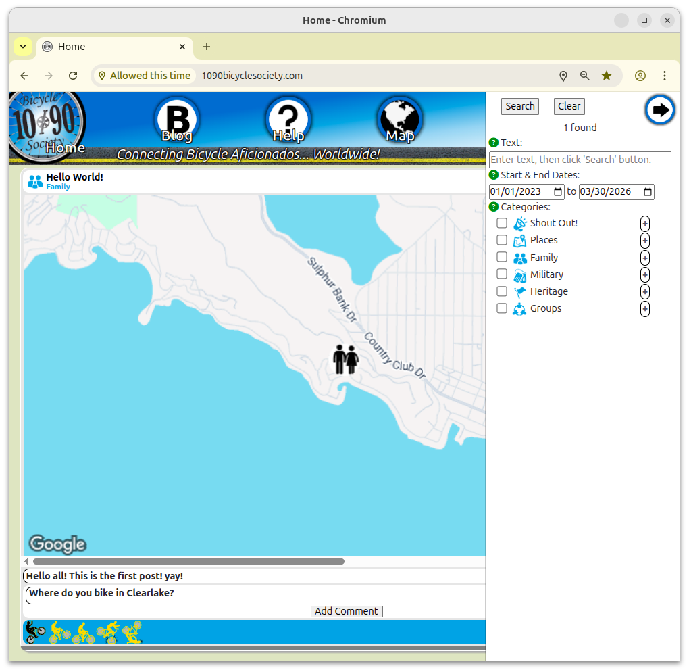Click the 1090 Bicycle Society Home logo
Viewport: 689px width, 672px height.
click(x=46, y=125)
